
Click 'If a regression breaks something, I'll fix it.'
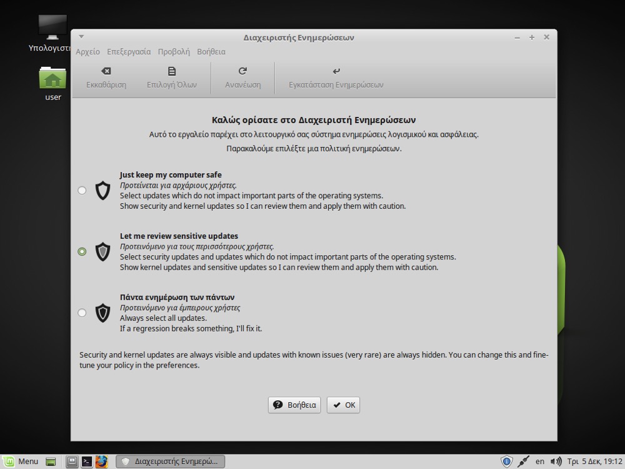coord(191,329)
